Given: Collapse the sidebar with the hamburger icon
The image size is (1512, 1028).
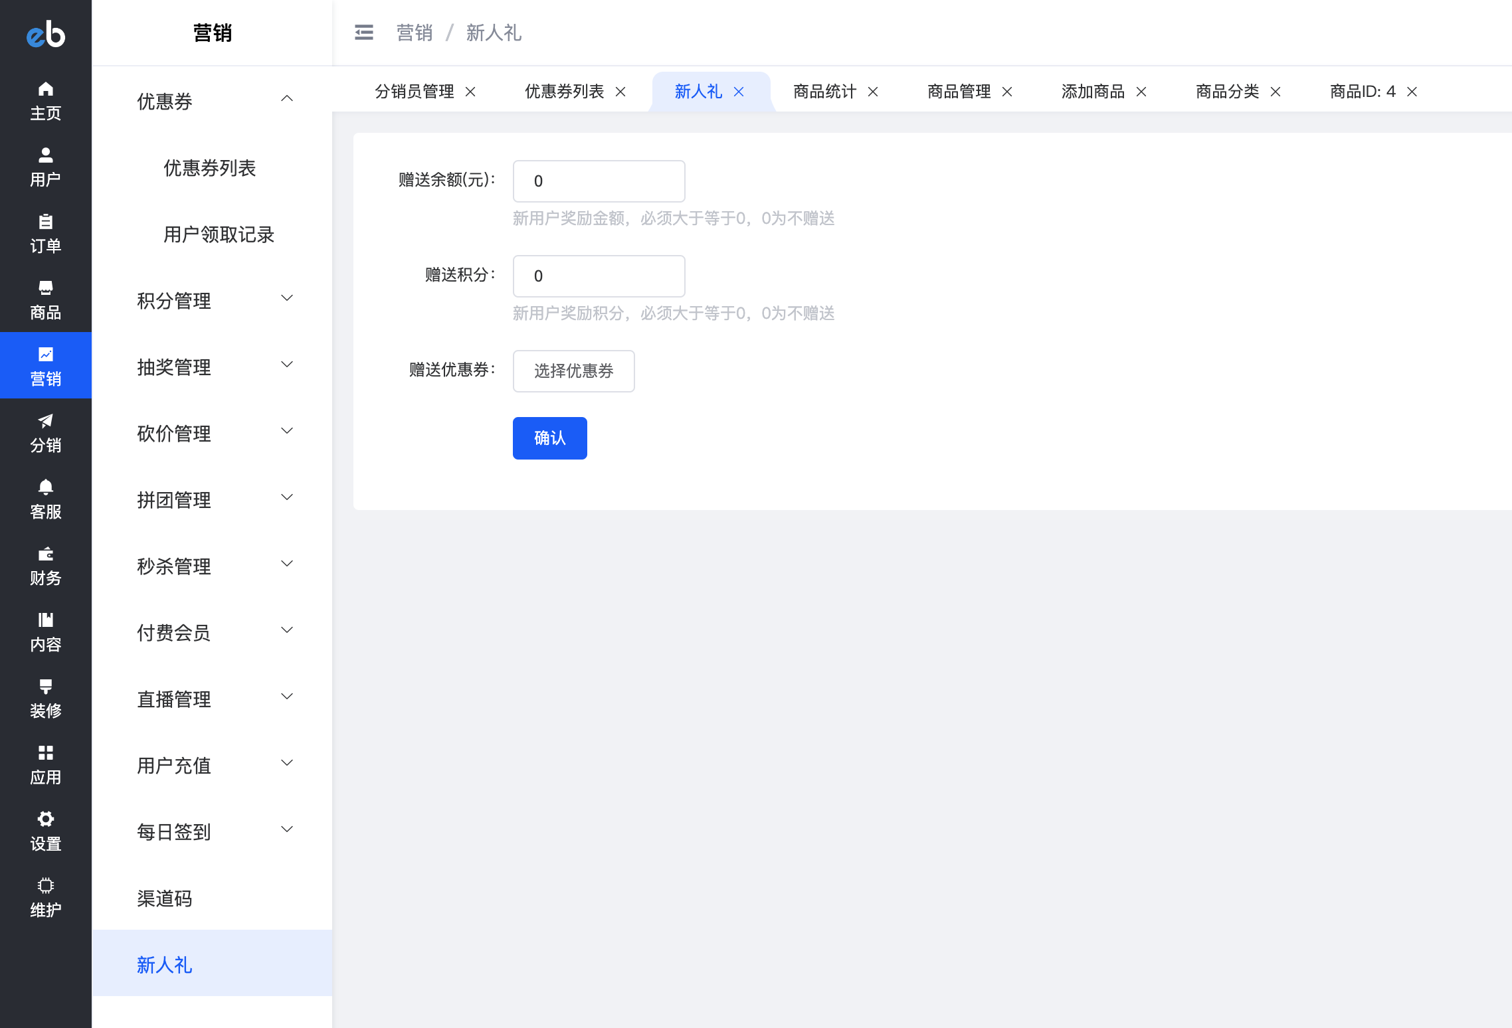Looking at the screenshot, I should [x=364, y=33].
